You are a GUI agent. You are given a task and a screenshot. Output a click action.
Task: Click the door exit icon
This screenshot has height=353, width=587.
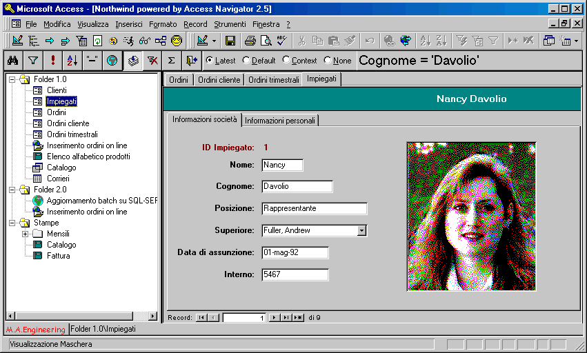[x=191, y=61]
